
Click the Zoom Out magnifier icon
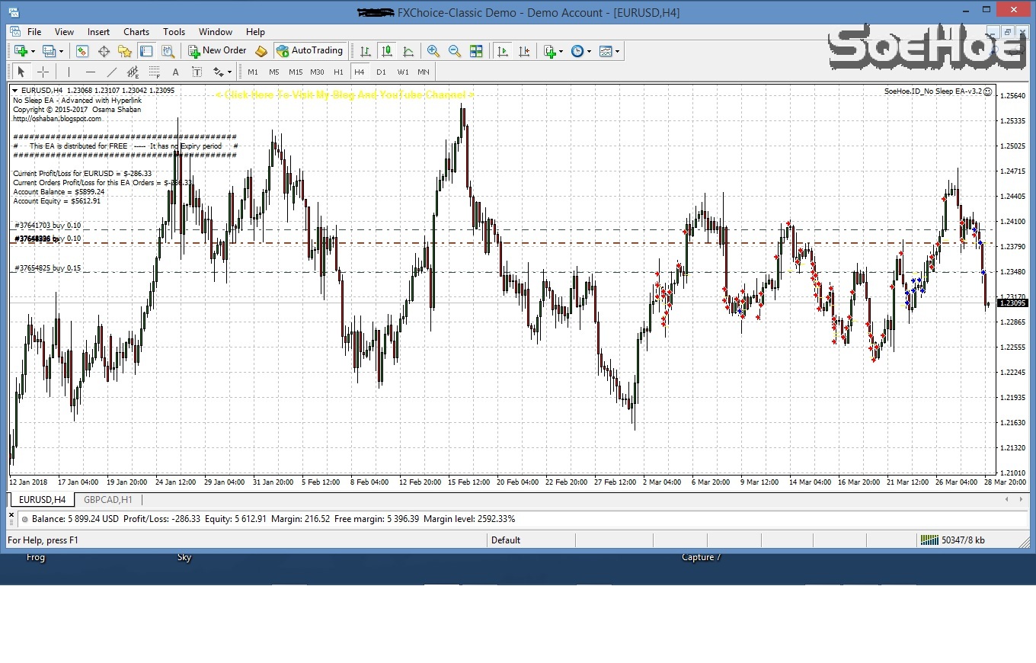pyautogui.click(x=455, y=51)
